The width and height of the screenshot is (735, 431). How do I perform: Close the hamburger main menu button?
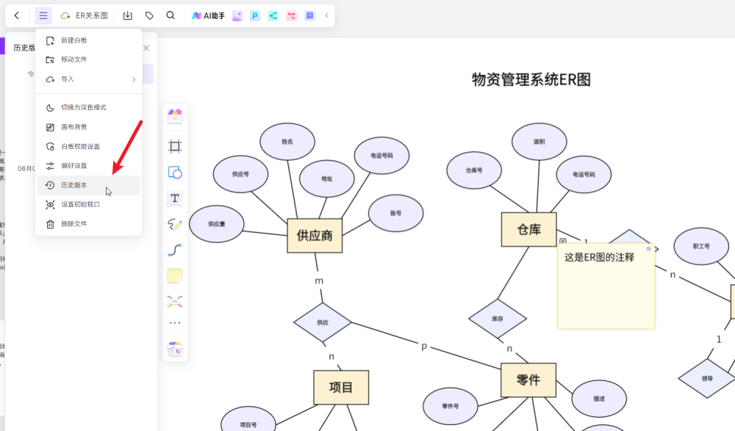coord(43,15)
